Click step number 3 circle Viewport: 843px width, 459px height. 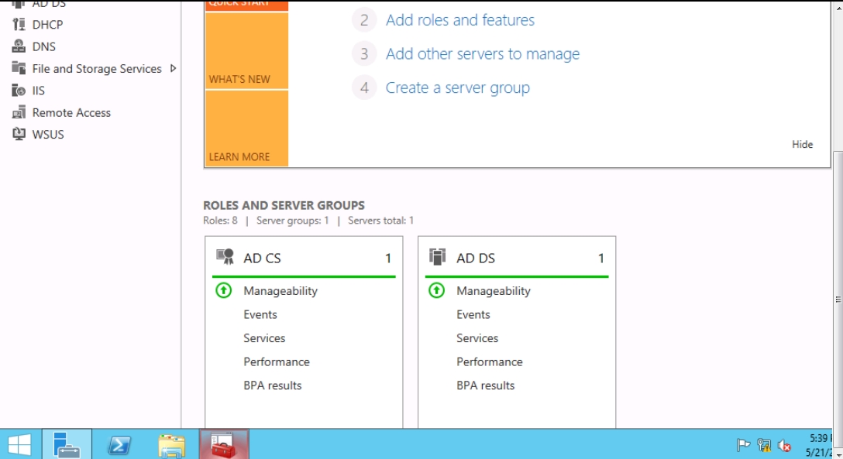364,53
